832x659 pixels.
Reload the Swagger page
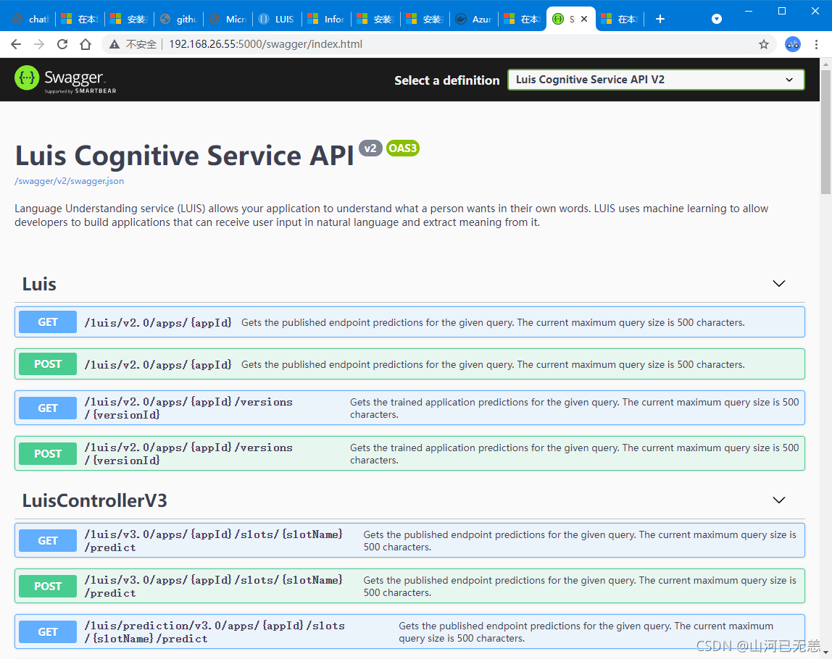click(x=62, y=44)
